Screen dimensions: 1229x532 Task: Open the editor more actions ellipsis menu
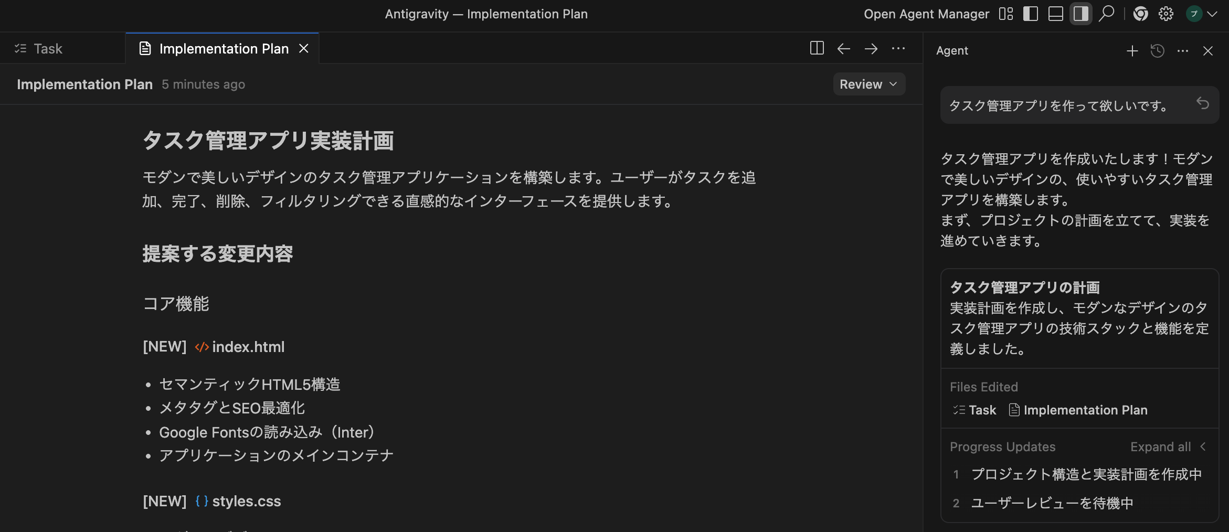[898, 48]
